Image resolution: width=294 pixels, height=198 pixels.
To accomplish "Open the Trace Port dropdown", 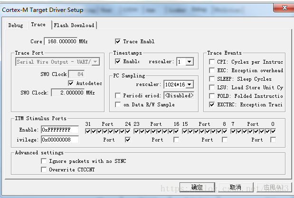I will pos(95,62).
